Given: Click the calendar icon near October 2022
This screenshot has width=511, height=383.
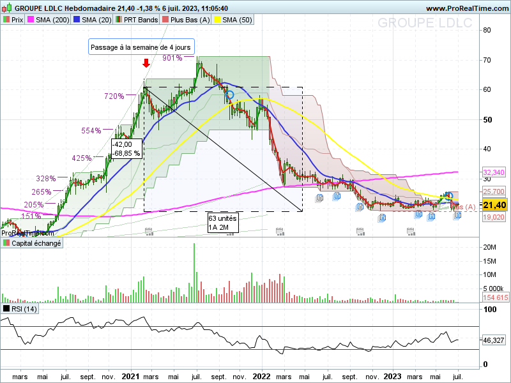Looking at the screenshot, I should [x=360, y=232].
